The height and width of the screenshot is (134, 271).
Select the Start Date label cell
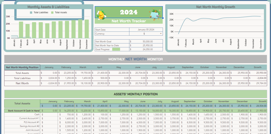pos(112,30)
